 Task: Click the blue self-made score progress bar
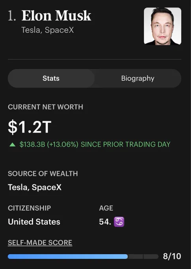[68, 257]
